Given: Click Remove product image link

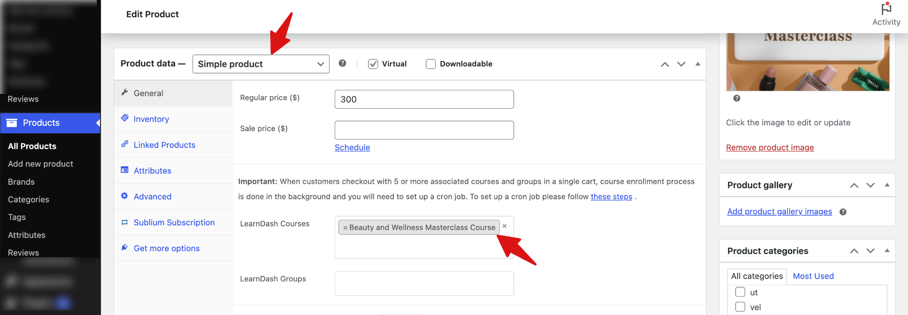Looking at the screenshot, I should pyautogui.click(x=770, y=148).
